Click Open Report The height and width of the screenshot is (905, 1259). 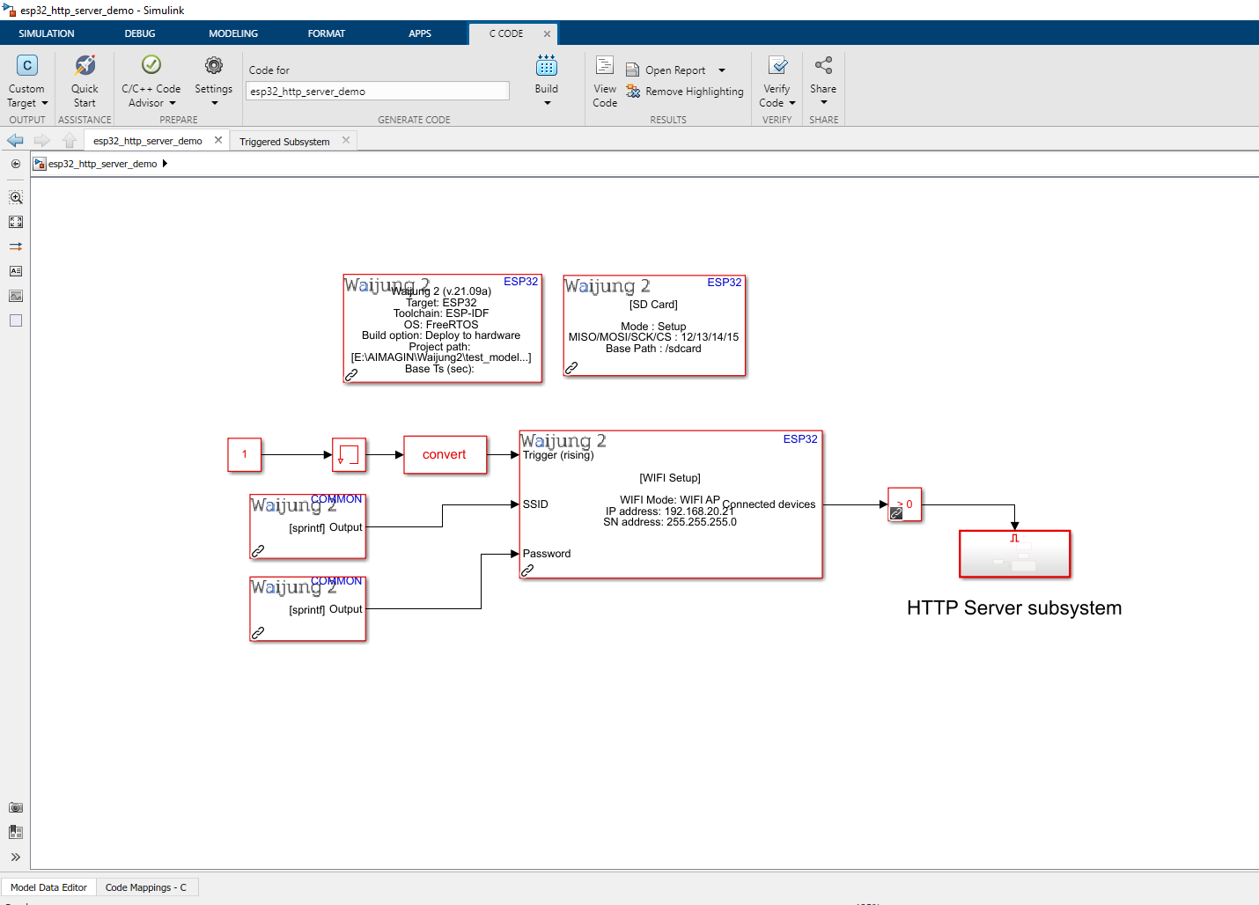pos(666,70)
